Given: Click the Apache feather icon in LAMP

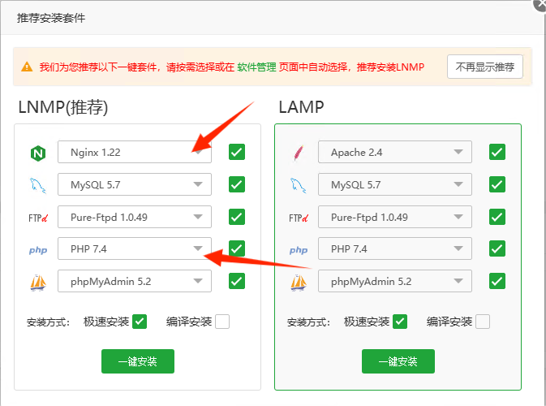Looking at the screenshot, I should click(299, 153).
